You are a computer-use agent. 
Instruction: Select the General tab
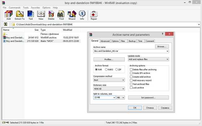95,41
